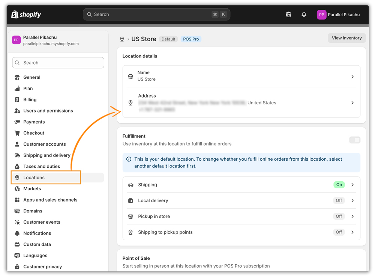
Task: Click the Name row store icon
Action: click(x=130, y=77)
